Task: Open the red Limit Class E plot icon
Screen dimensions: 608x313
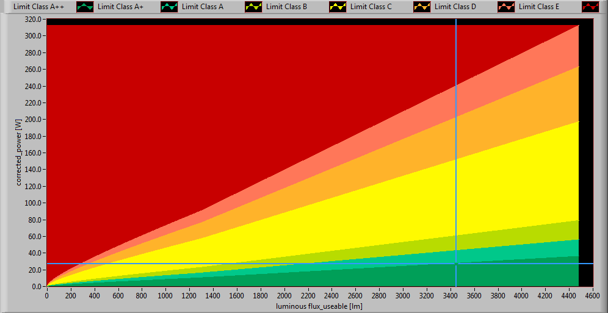Action: (x=590, y=7)
